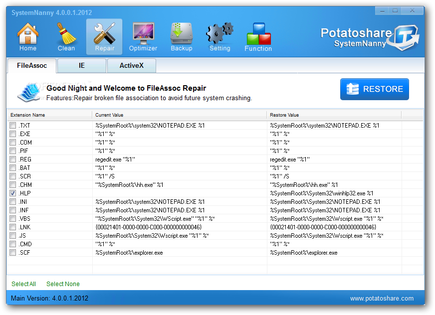The height and width of the screenshot is (315, 435).
Task: Select the regedit.exe "%1" current value cell
Action: pyautogui.click(x=180, y=159)
